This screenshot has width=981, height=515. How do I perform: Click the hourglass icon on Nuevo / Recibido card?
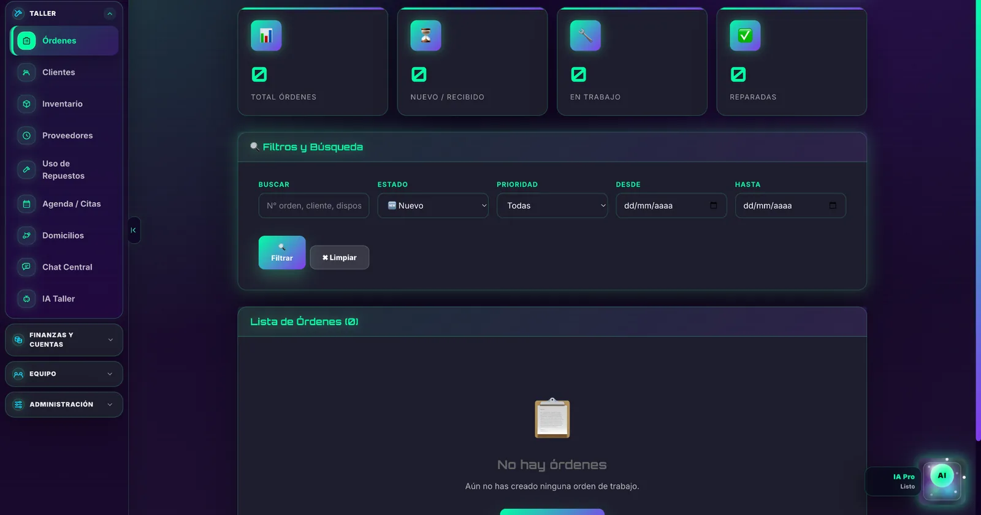426,36
